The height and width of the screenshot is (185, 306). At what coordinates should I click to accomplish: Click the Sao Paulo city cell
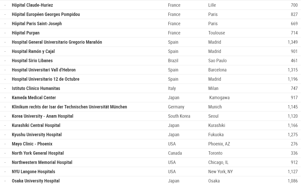pyautogui.click(x=218, y=61)
